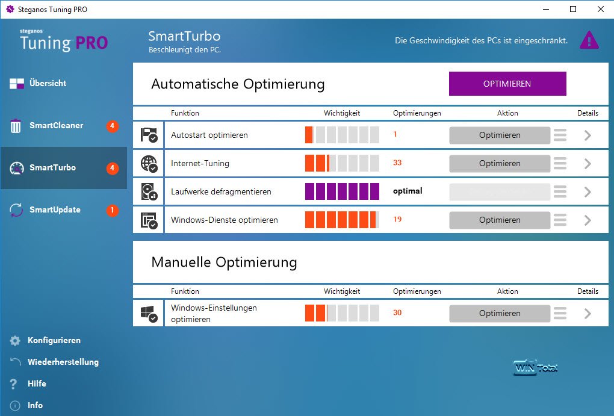The height and width of the screenshot is (416, 614).
Task: Click the Wiederherstellung undo arrow icon
Action: click(x=15, y=362)
